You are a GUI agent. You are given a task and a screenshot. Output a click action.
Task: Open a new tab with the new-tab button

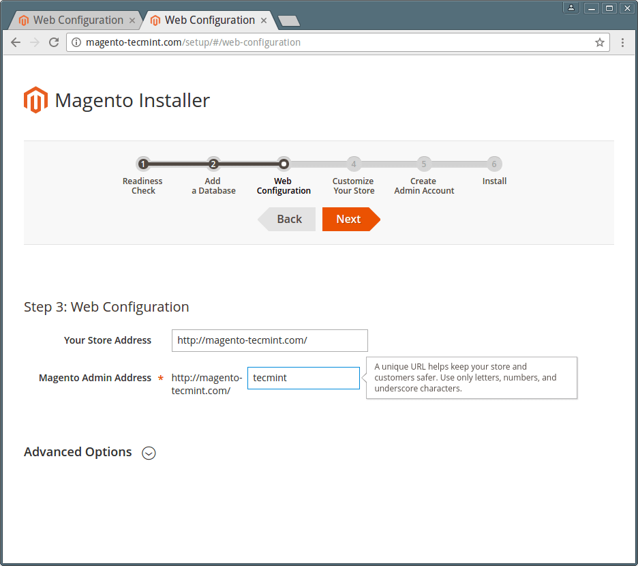coord(289,20)
